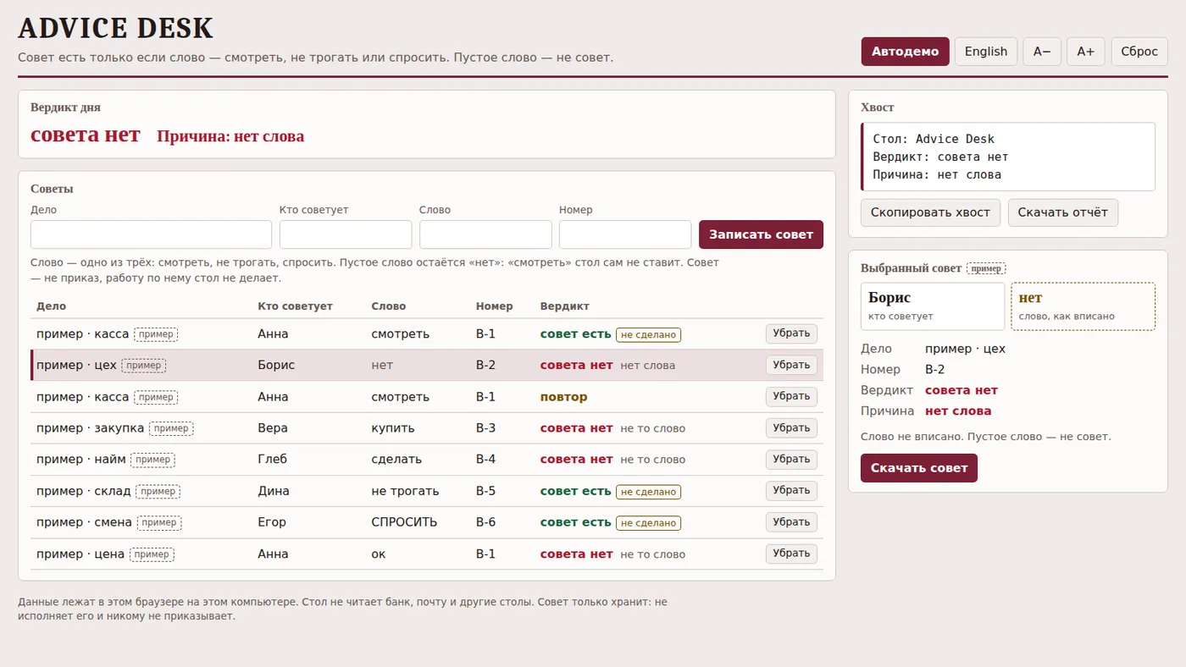Viewport: 1186px width, 667px height.
Task: Remove the пример · закупка row with Убрать
Action: (791, 427)
